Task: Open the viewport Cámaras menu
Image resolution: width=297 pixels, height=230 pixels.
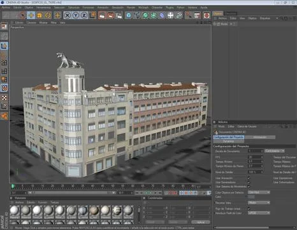Action: point(31,22)
